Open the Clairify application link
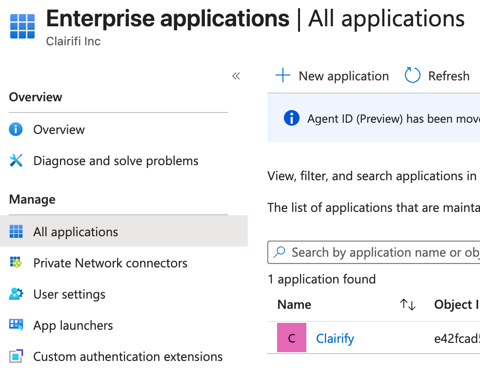 click(335, 338)
